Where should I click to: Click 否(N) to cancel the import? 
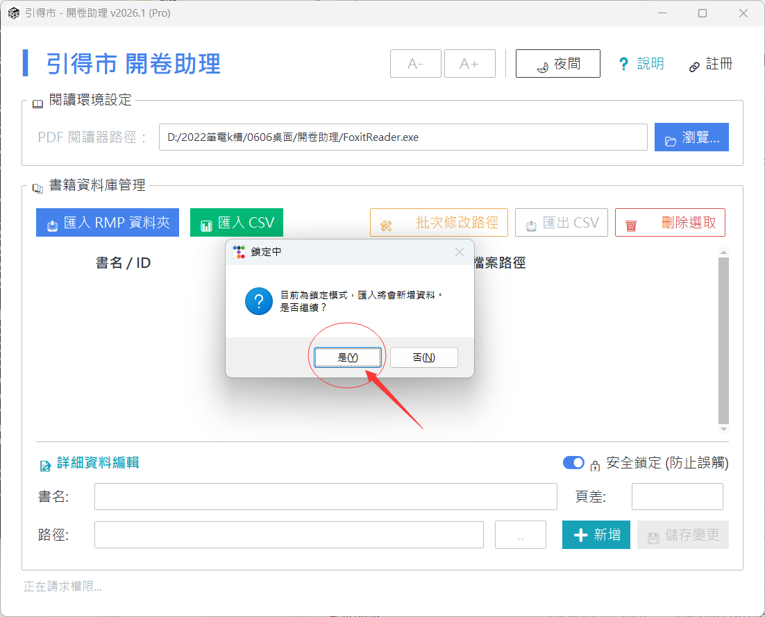point(423,357)
